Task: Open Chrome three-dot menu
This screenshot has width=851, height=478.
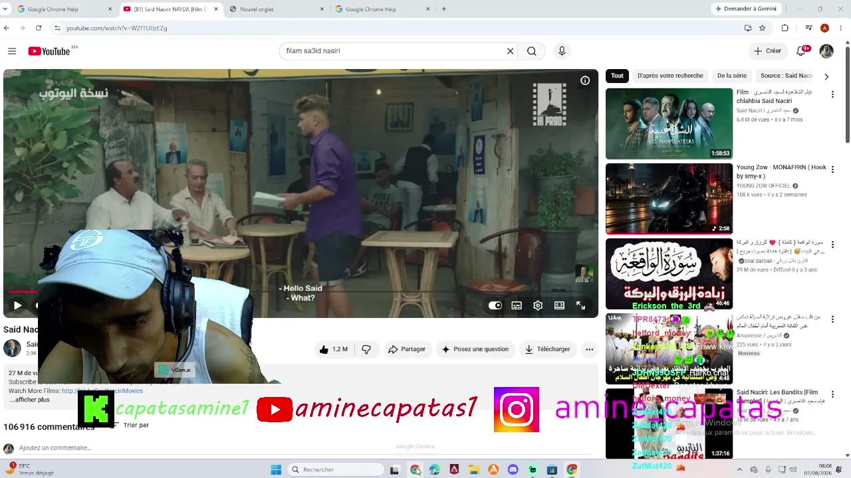Action: (x=841, y=28)
